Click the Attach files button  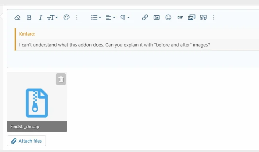click(x=27, y=141)
